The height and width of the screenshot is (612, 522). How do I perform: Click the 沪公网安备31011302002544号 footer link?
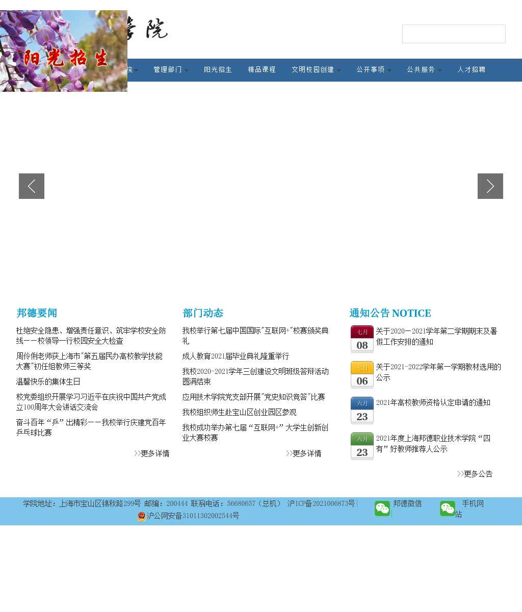pyautogui.click(x=193, y=516)
